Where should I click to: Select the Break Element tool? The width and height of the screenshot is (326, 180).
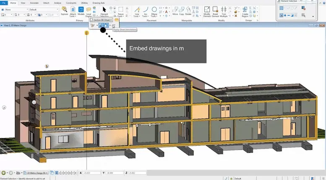click(x=215, y=12)
